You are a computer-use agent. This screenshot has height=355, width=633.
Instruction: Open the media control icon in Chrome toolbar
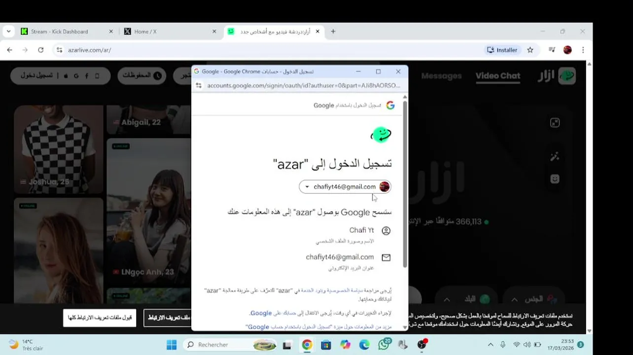552,50
